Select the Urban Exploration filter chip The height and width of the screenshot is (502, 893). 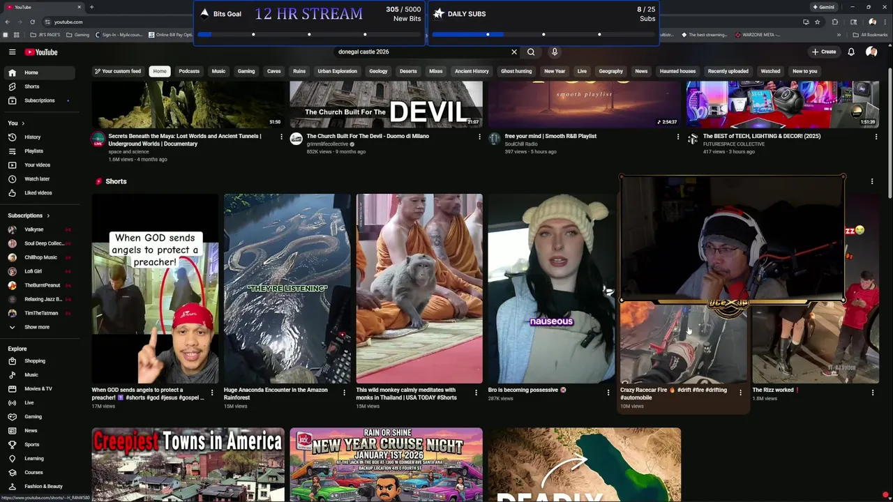pyautogui.click(x=337, y=71)
